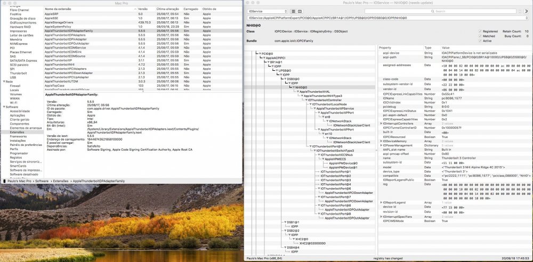This screenshot has height=262, width=533.
Task: Toggle the Registered checkbox
Action: 480,31
